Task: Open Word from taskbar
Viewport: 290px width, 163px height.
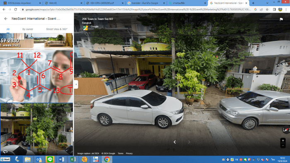Action: point(62,159)
